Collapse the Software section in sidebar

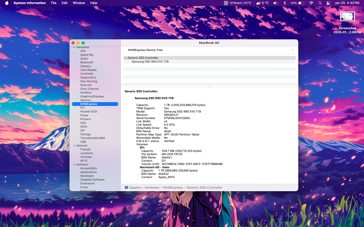[x=74, y=164]
